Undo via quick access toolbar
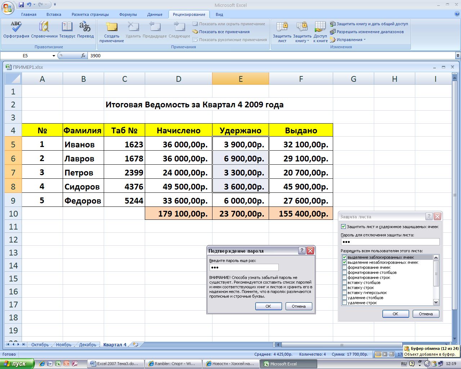Image resolution: width=461 pixels, height=369 pixels. pyautogui.click(x=29, y=5)
